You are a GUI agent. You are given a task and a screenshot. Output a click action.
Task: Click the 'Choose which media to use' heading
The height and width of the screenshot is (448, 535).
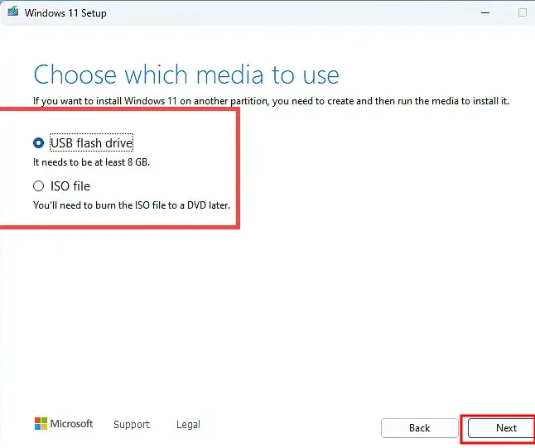tap(186, 75)
